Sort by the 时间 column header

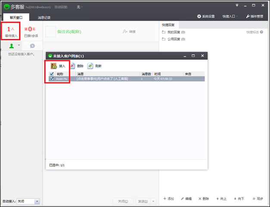coord(168,74)
